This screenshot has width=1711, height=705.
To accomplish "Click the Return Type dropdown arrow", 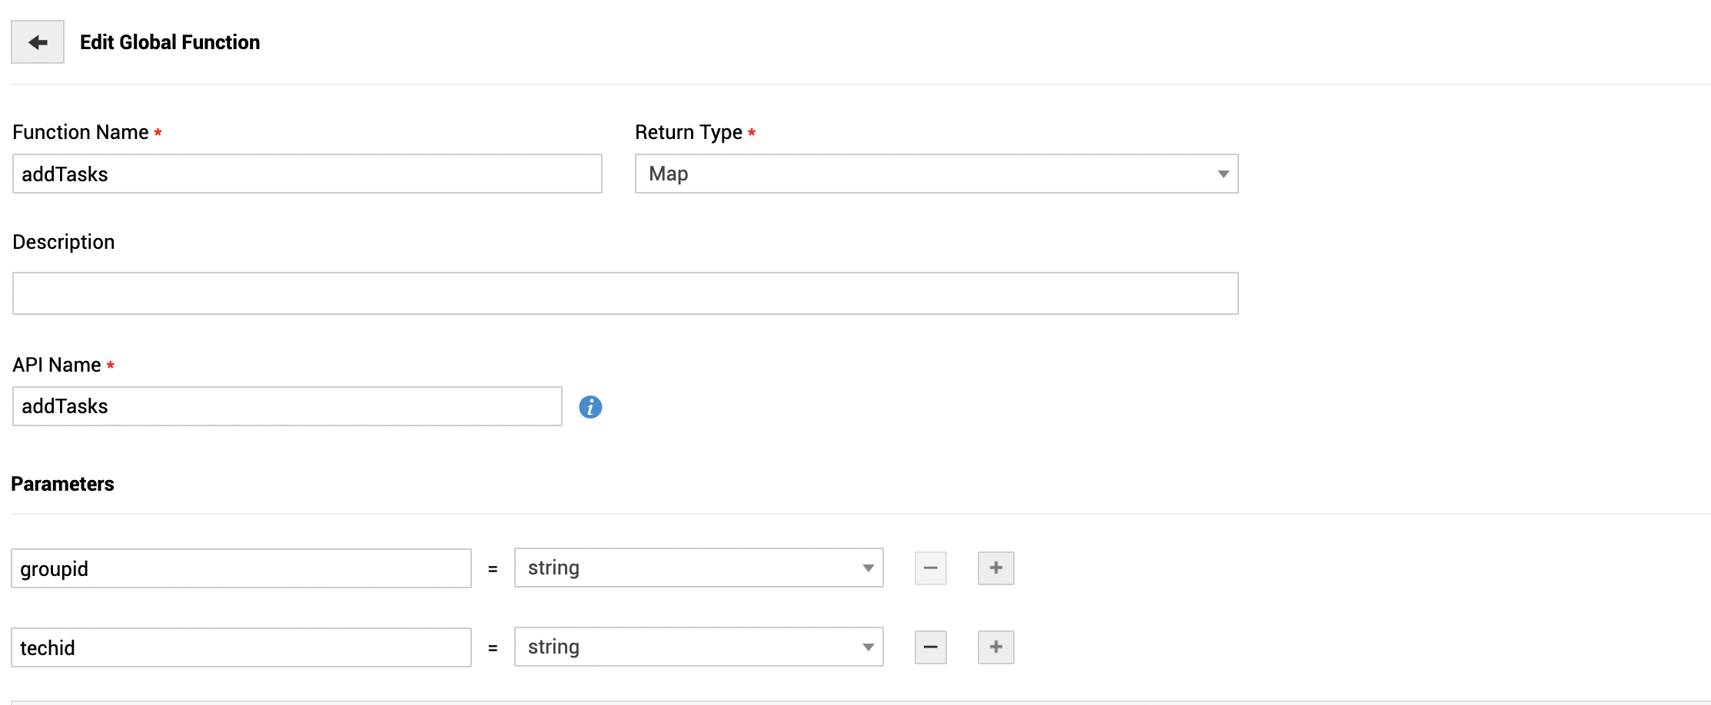I will click(x=1223, y=174).
